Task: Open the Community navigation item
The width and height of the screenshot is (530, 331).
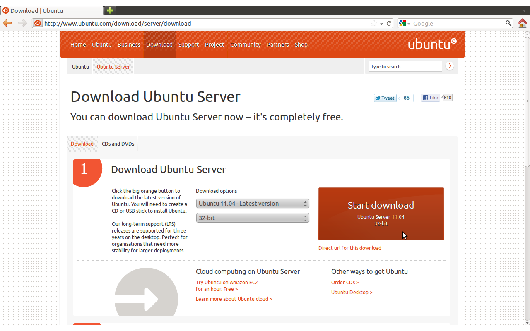Action: tap(246, 45)
